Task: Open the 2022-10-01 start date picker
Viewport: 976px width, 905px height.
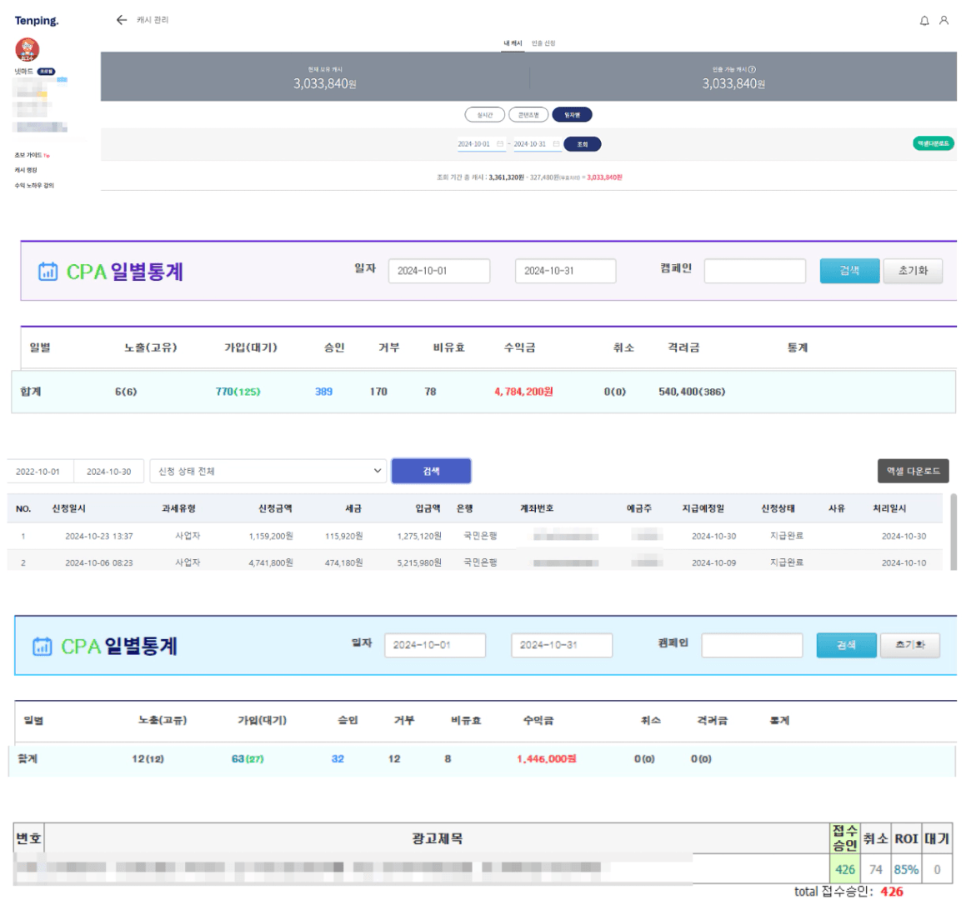Action: [38, 472]
